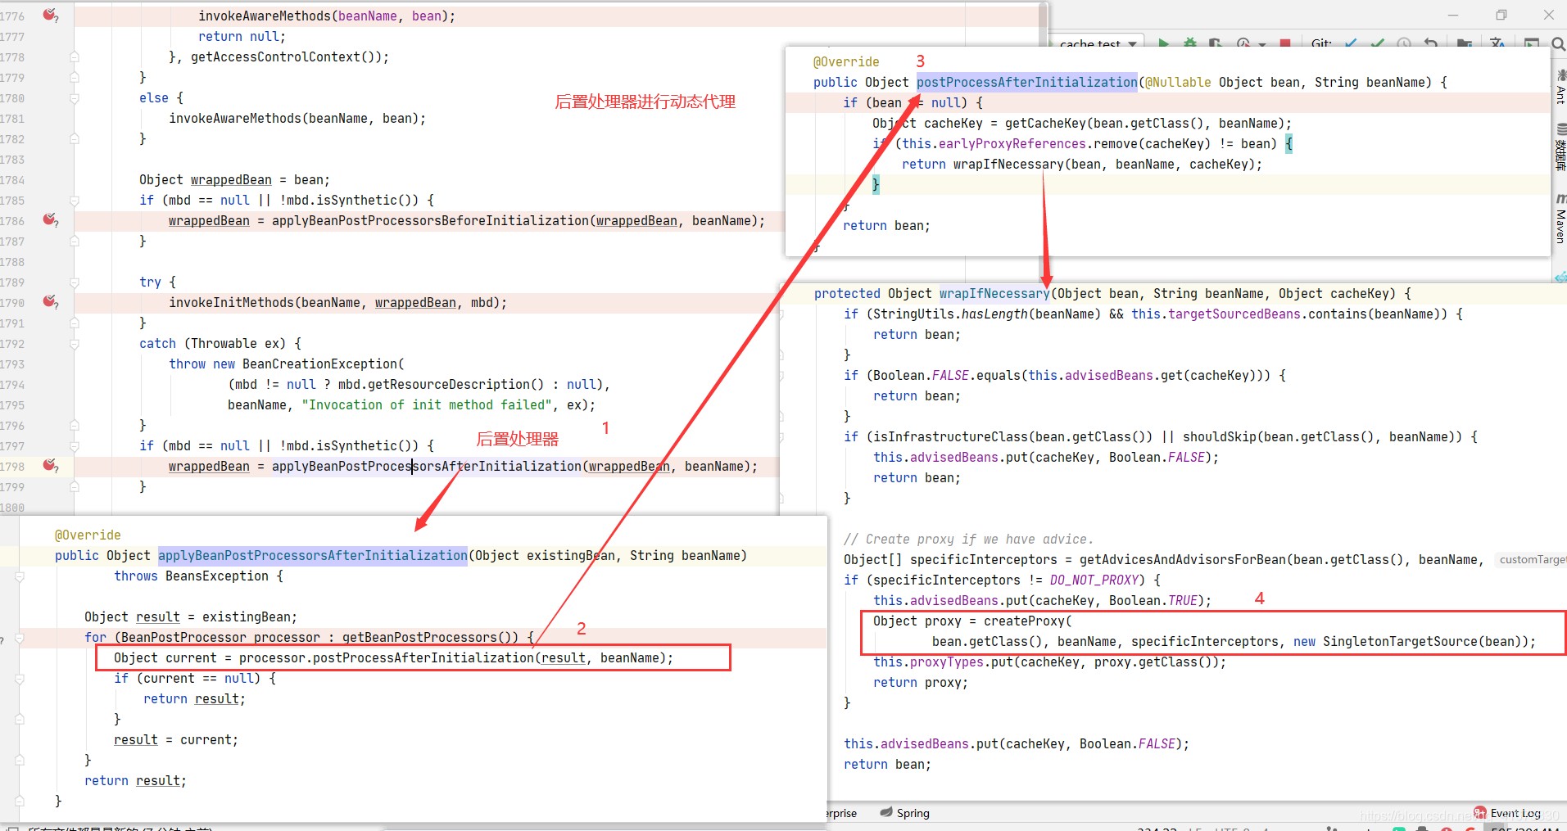
Task: Show Git history clock icon
Action: pyautogui.click(x=1404, y=43)
